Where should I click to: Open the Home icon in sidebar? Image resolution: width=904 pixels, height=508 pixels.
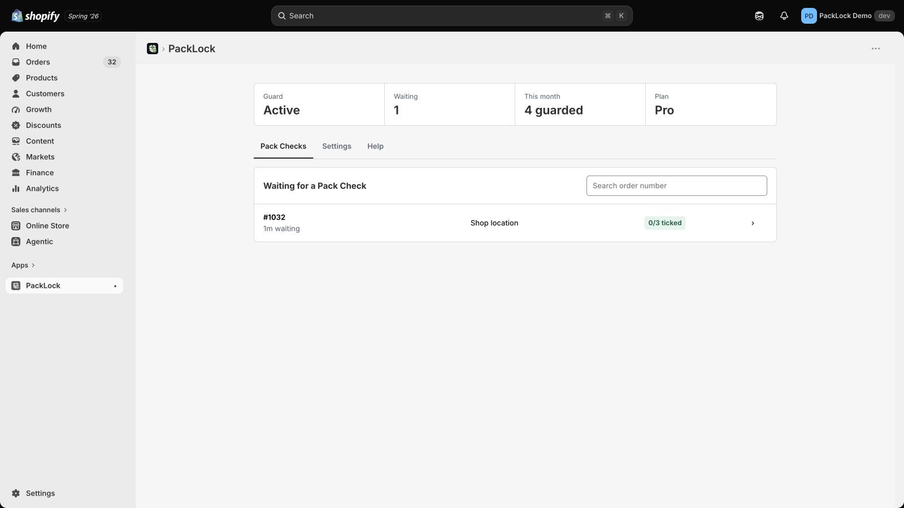[16, 46]
